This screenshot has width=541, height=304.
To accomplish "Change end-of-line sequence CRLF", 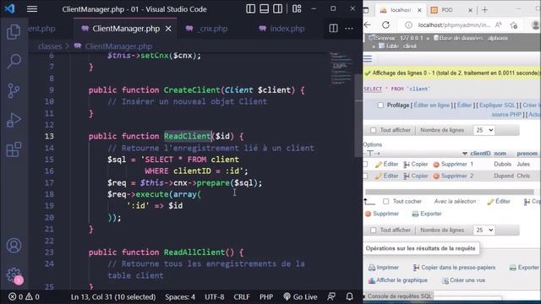I will [x=242, y=296].
